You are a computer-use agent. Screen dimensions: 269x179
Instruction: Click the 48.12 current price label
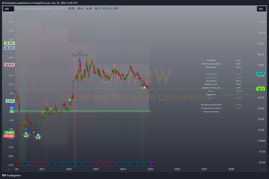point(260,89)
